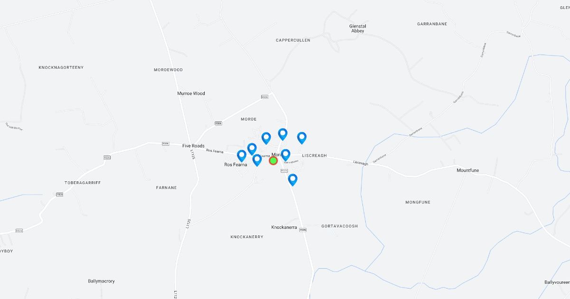
Task: Click the Murroe Wood place label
Action: [x=191, y=93]
